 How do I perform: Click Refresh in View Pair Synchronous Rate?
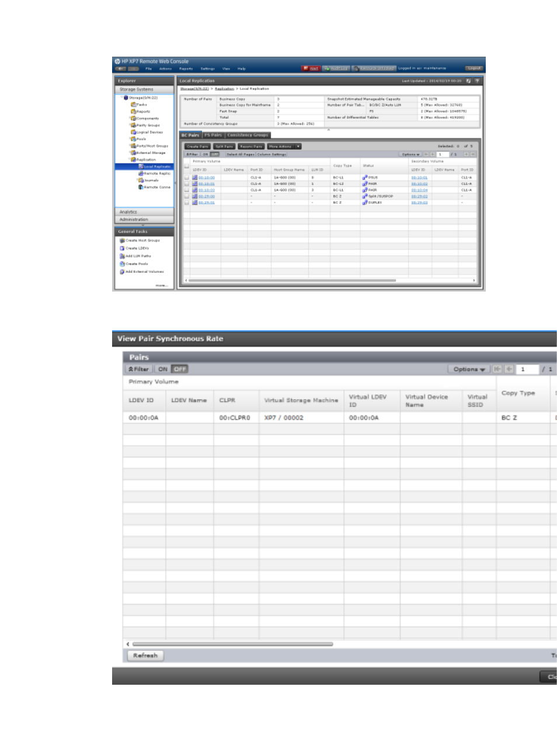click(145, 656)
